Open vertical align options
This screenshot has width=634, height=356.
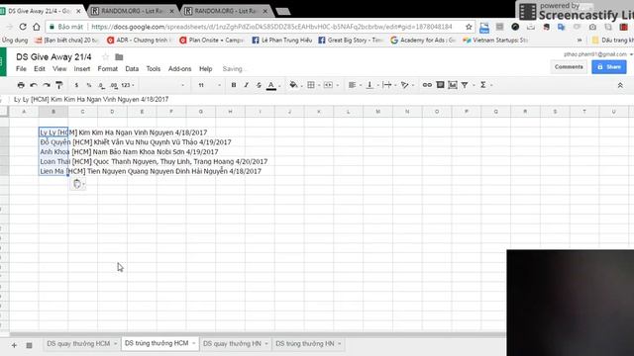(370, 85)
